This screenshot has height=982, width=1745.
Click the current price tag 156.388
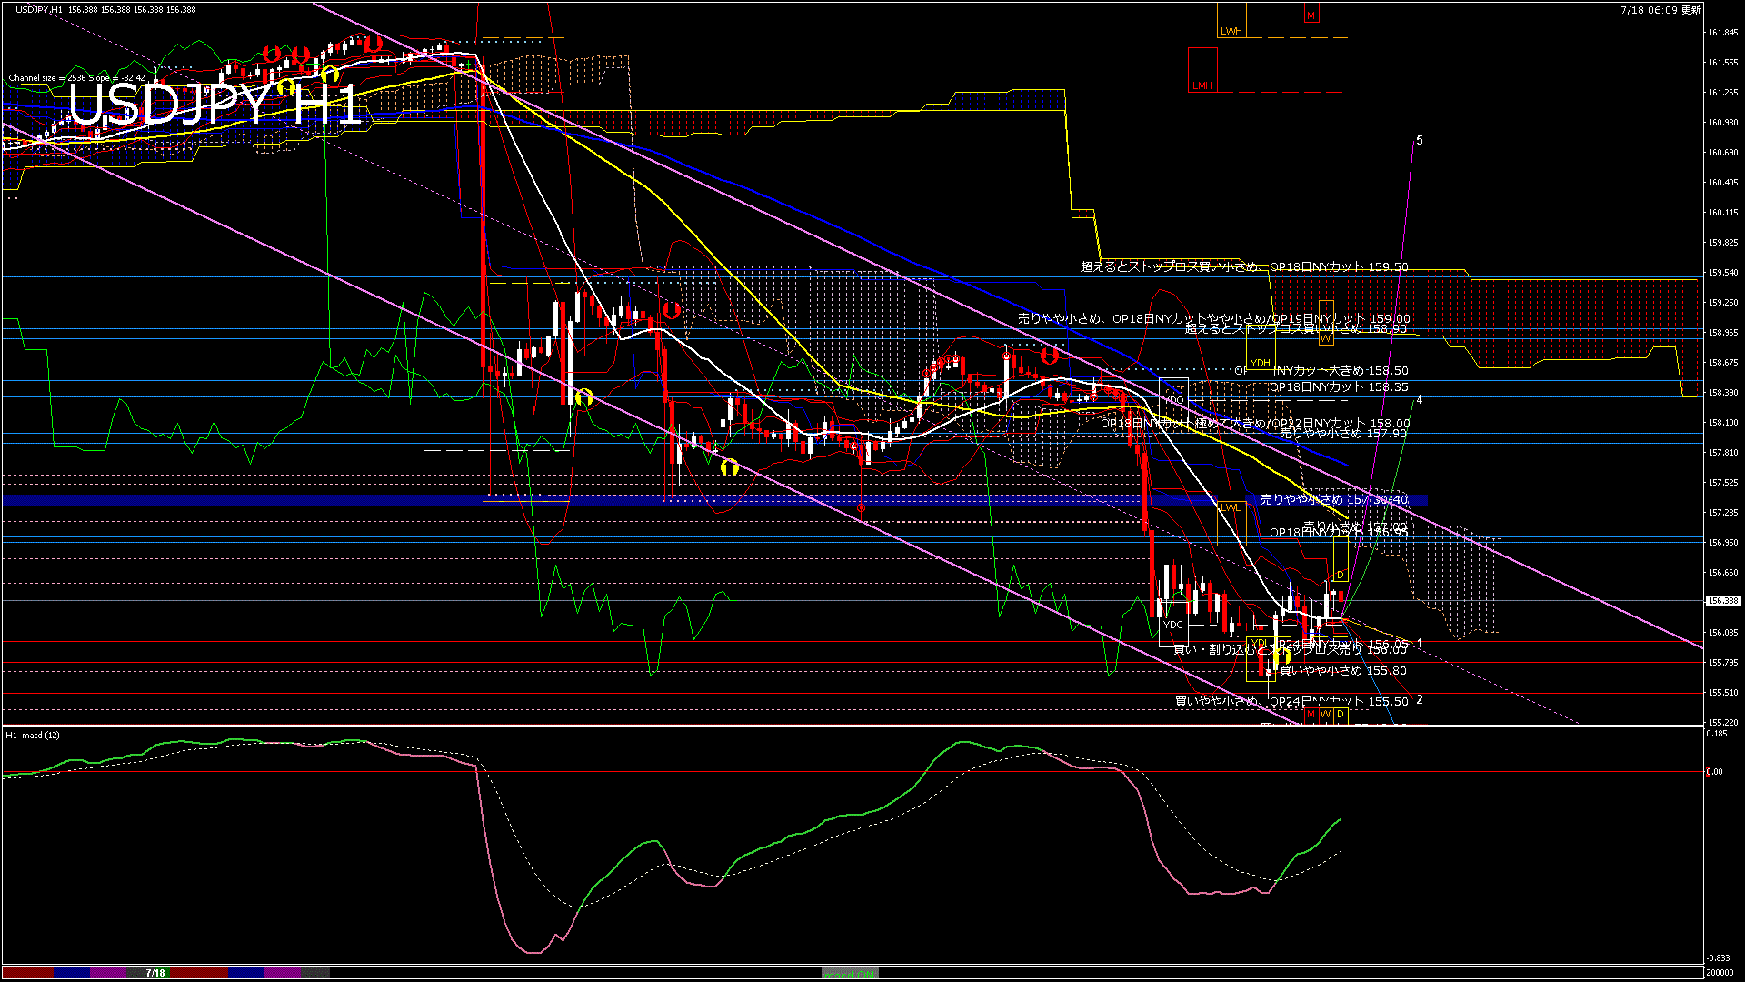point(1723,600)
